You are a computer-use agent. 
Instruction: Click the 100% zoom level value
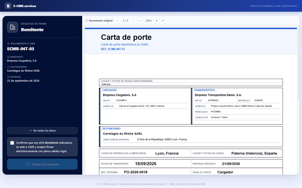(148, 21)
